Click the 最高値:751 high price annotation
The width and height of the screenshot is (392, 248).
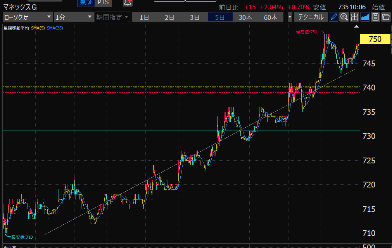306,32
